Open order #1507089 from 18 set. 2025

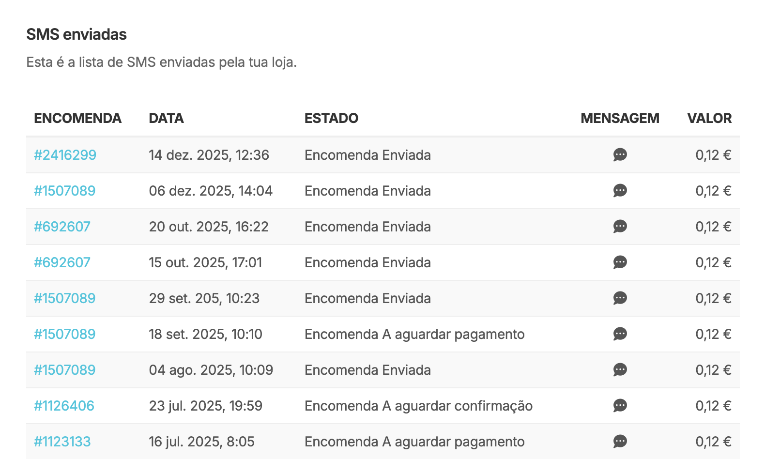[x=64, y=334]
